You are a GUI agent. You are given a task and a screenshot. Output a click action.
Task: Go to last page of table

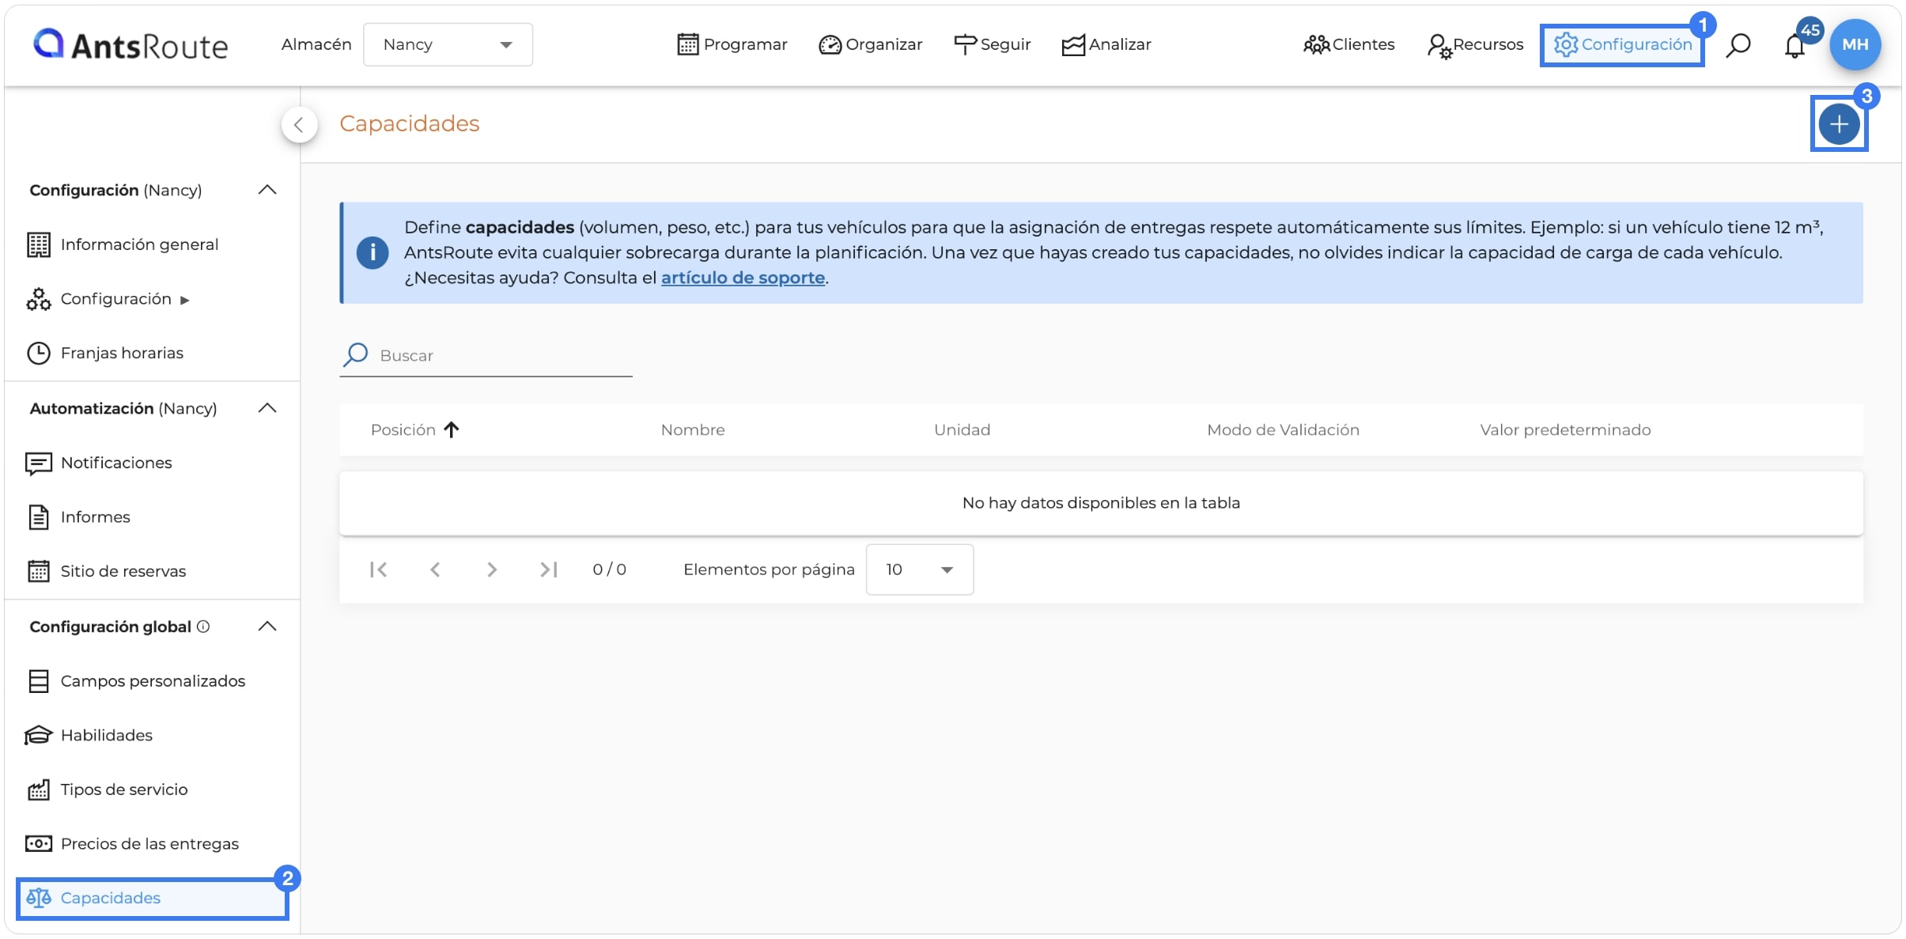549,570
